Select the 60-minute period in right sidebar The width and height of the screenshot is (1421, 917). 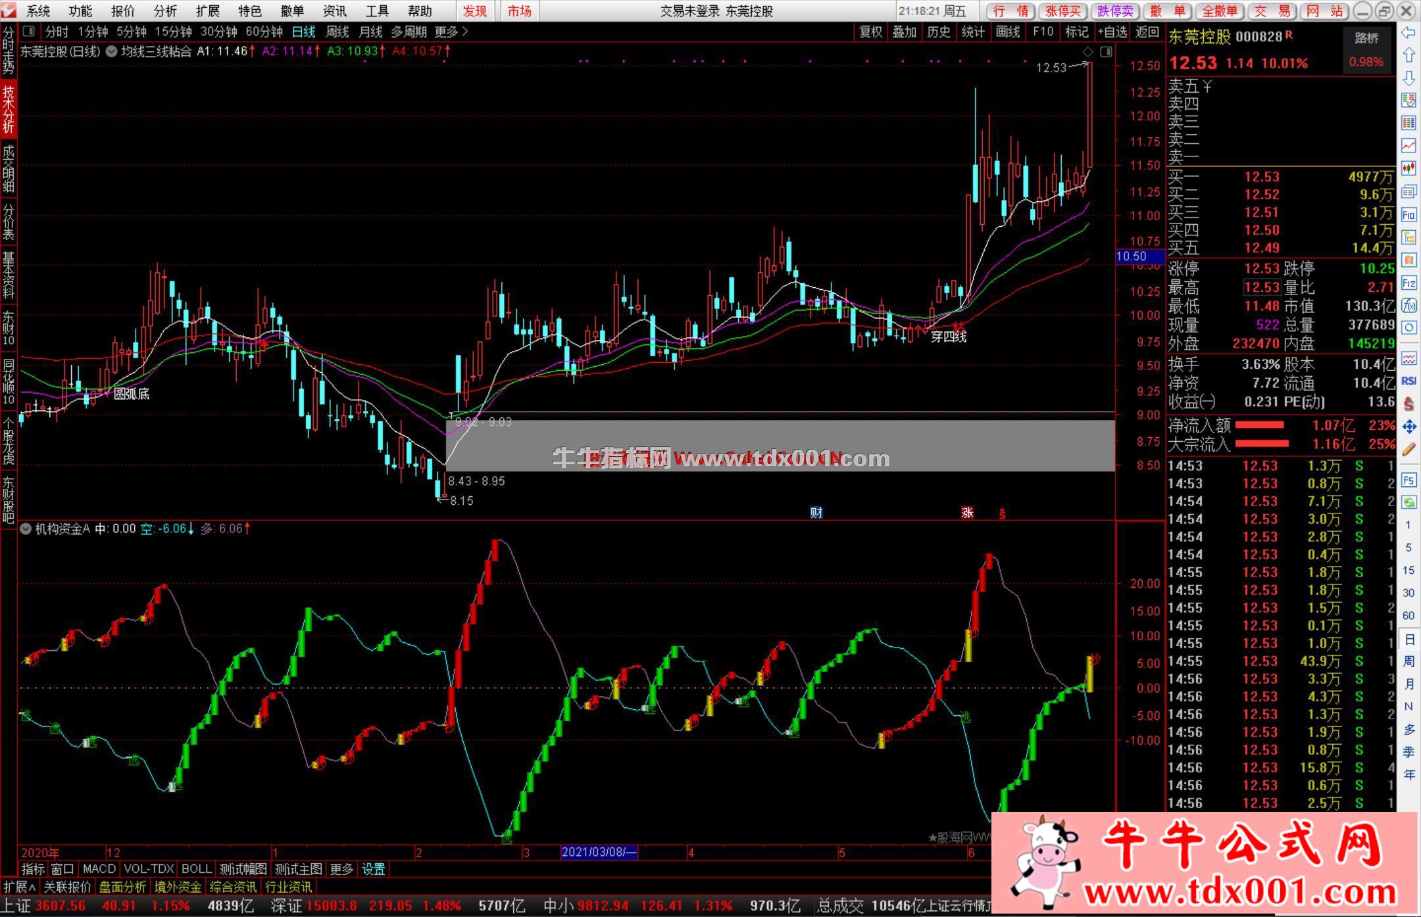tap(1409, 616)
